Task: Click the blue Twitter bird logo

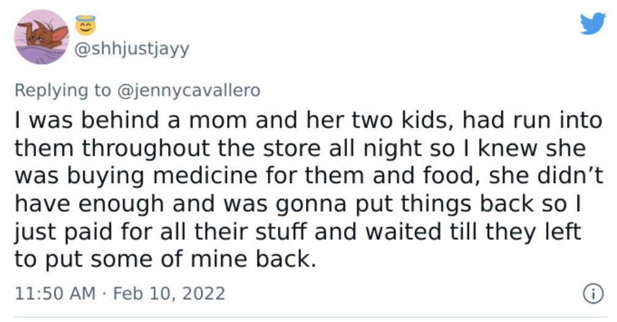Action: coord(593,24)
